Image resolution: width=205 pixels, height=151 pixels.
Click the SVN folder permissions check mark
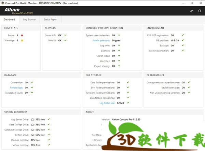128,87
